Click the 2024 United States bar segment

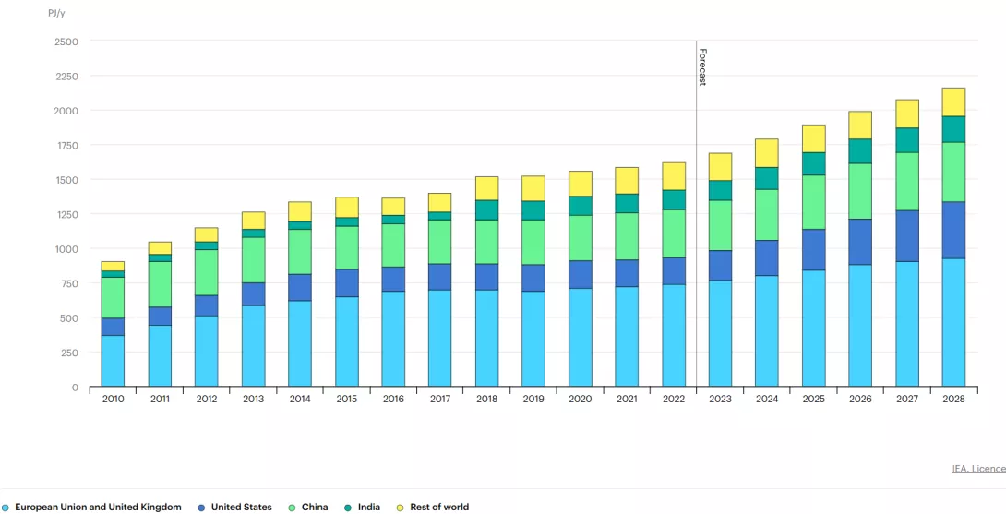pyautogui.click(x=767, y=258)
